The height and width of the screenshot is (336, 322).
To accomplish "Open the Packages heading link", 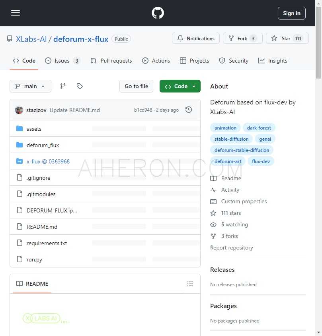I will click(x=223, y=306).
